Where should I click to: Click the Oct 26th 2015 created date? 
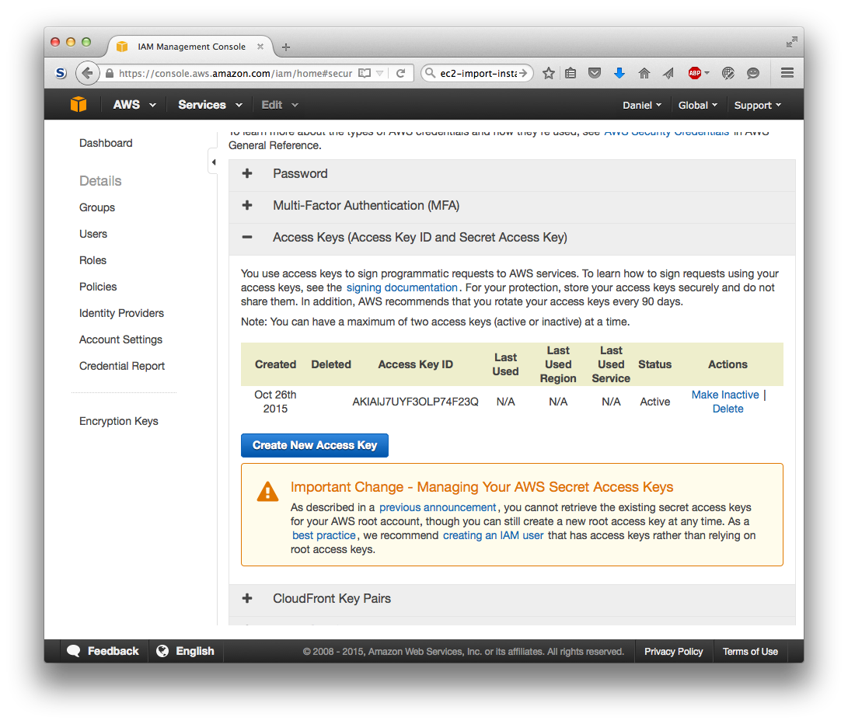coord(275,402)
